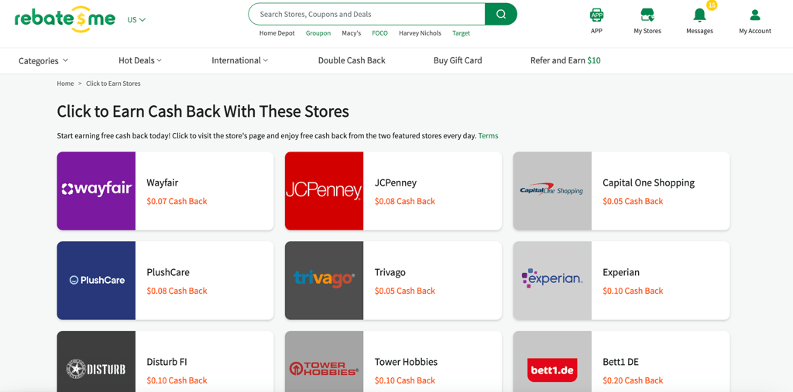Focus the Search Stores, Coupons and Deals field
This screenshot has height=392, width=793.
coord(366,14)
